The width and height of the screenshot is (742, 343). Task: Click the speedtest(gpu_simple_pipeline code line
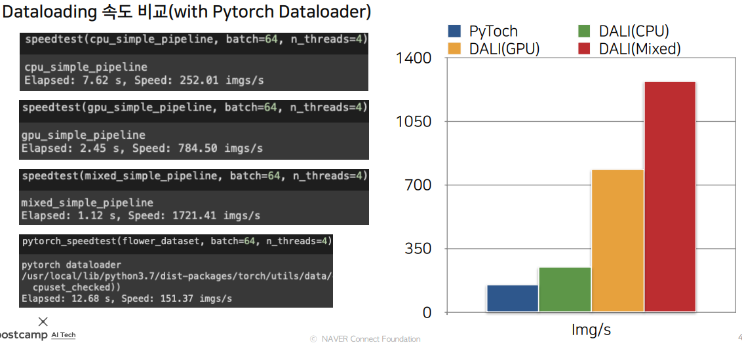pyautogui.click(x=195, y=107)
